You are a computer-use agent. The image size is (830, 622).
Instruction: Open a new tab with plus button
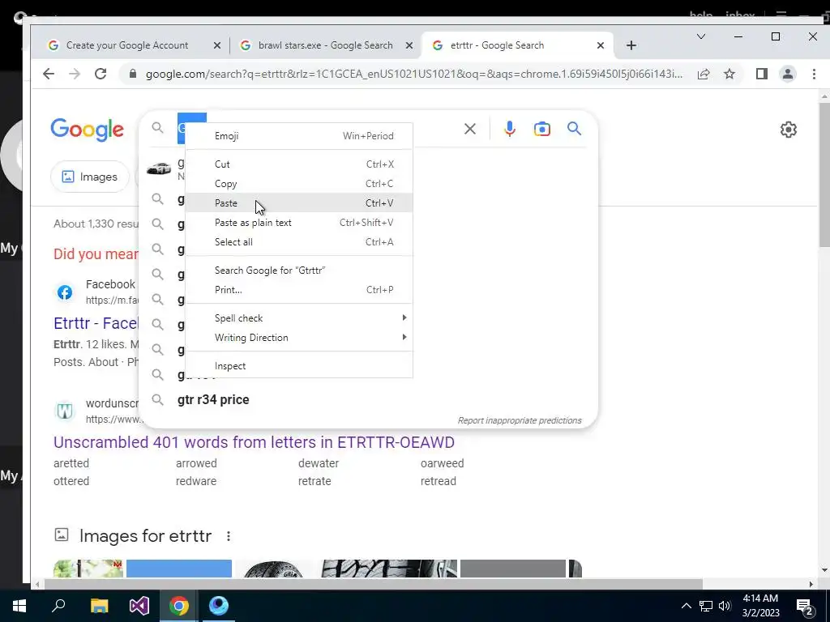coord(631,45)
